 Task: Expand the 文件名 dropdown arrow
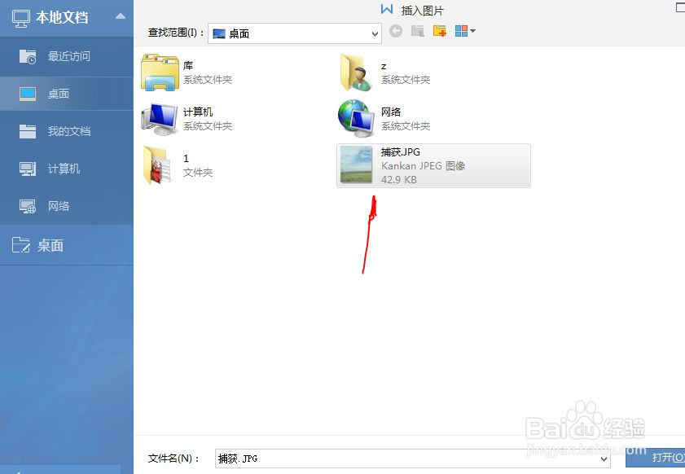coord(604,459)
